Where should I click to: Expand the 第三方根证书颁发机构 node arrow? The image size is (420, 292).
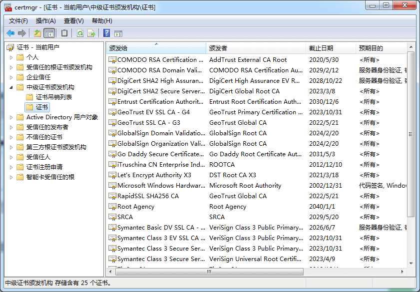pyautogui.click(x=11, y=147)
